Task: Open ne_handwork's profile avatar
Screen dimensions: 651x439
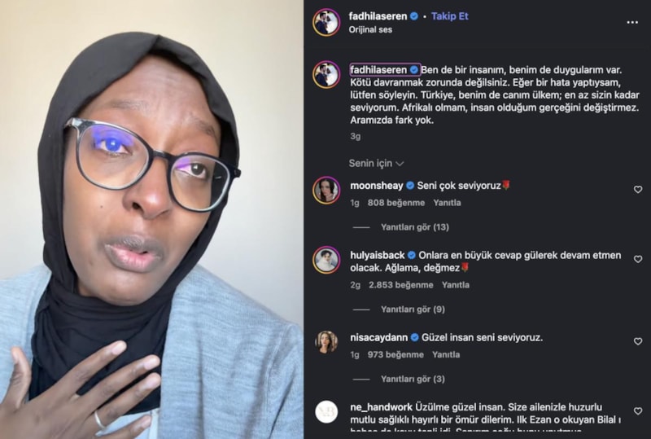Action: (326, 411)
